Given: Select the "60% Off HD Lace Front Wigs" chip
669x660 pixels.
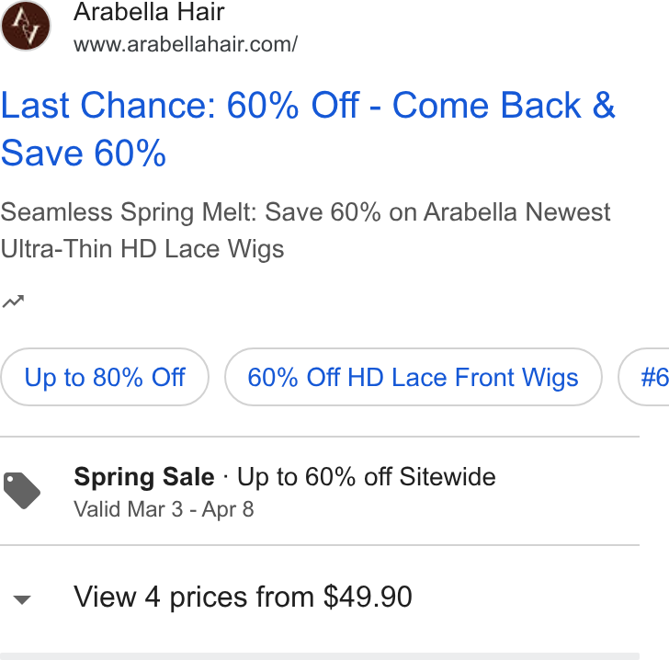Looking at the screenshot, I should (413, 377).
